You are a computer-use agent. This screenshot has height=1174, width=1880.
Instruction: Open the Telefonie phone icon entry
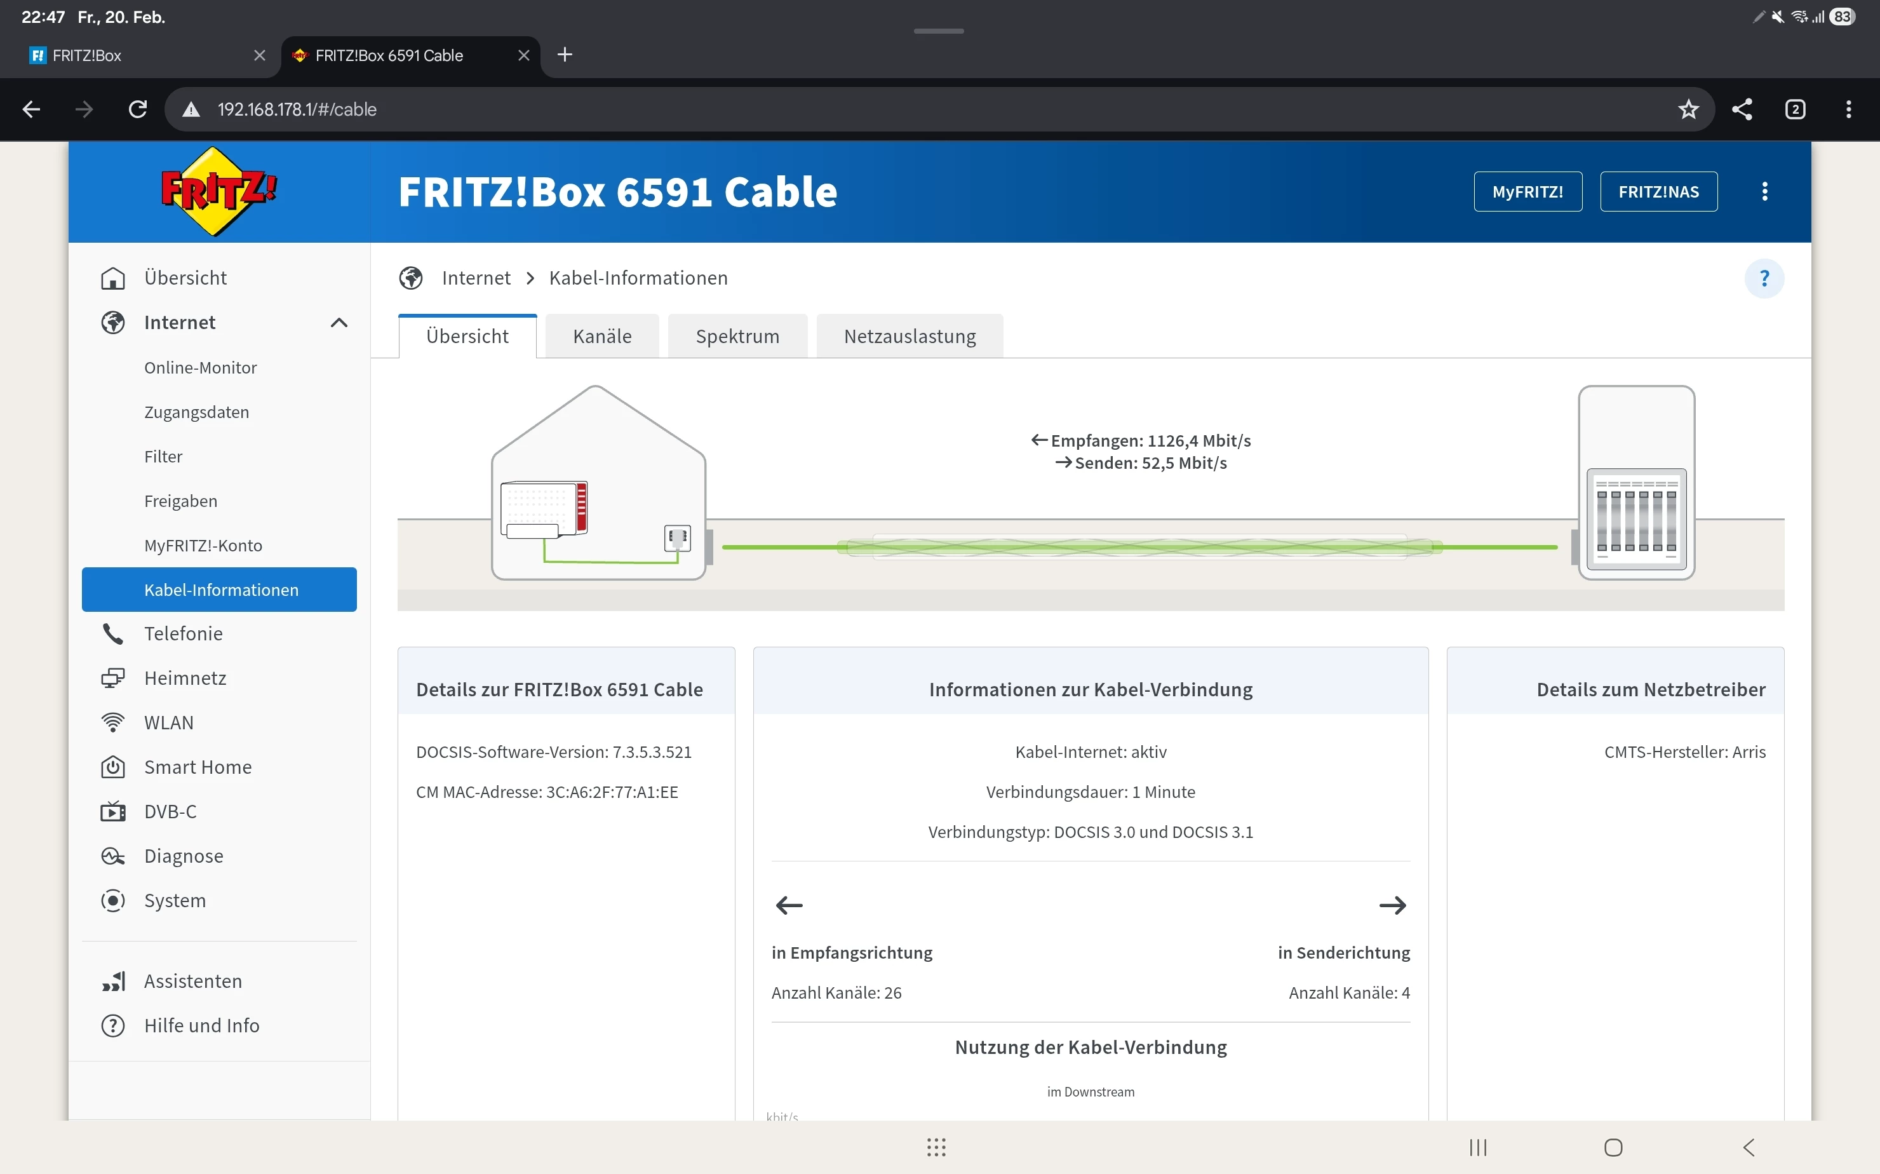pos(113,633)
